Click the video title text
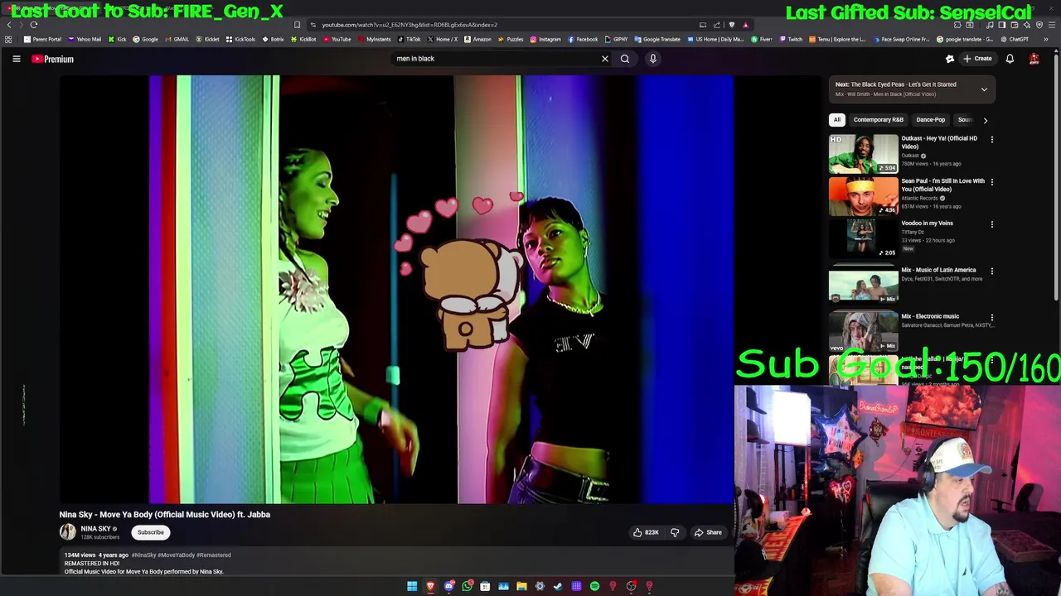Viewport: 1061px width, 596px height. coord(165,514)
